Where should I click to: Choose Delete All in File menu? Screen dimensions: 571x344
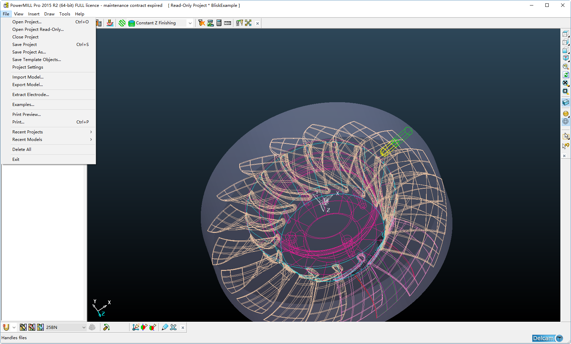[48, 150]
